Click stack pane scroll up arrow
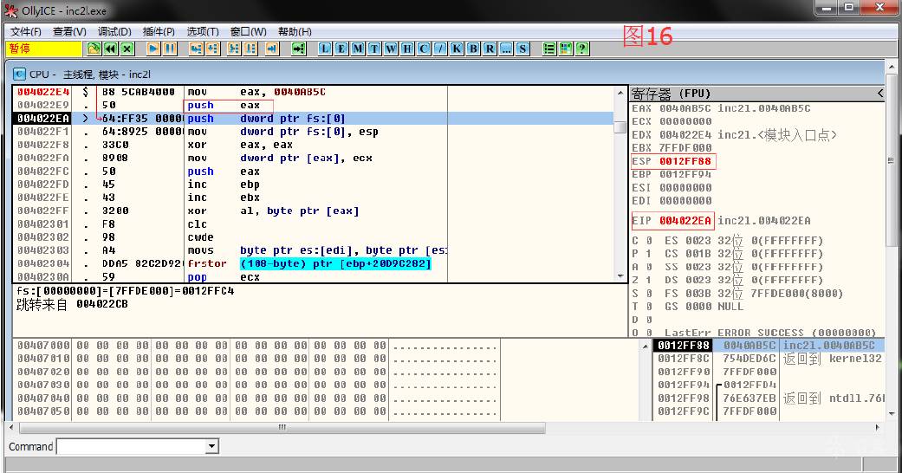902x473 pixels. [646, 346]
